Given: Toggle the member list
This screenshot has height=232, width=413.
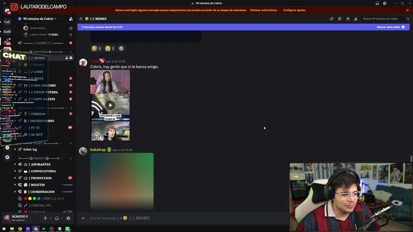Looking at the screenshot, I should (x=356, y=19).
